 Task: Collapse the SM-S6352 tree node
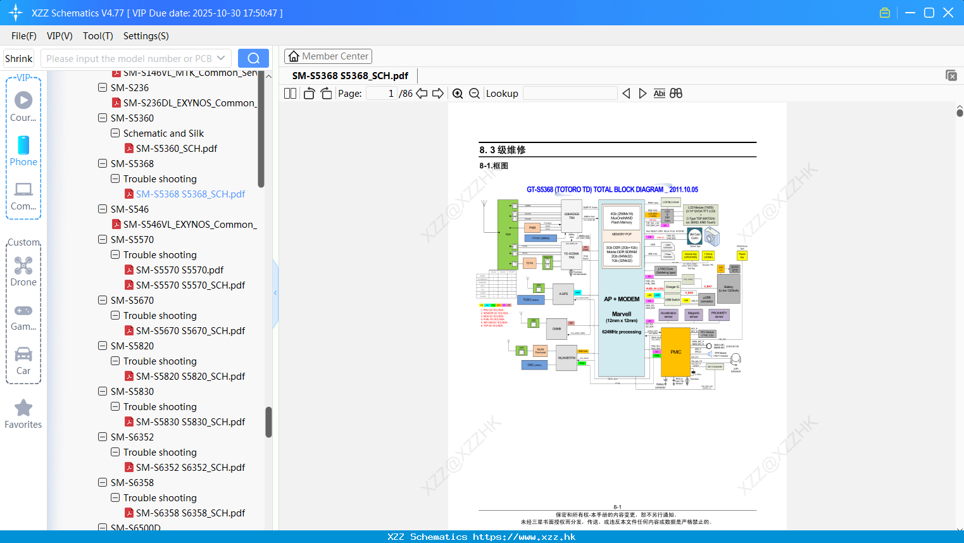pyautogui.click(x=103, y=437)
